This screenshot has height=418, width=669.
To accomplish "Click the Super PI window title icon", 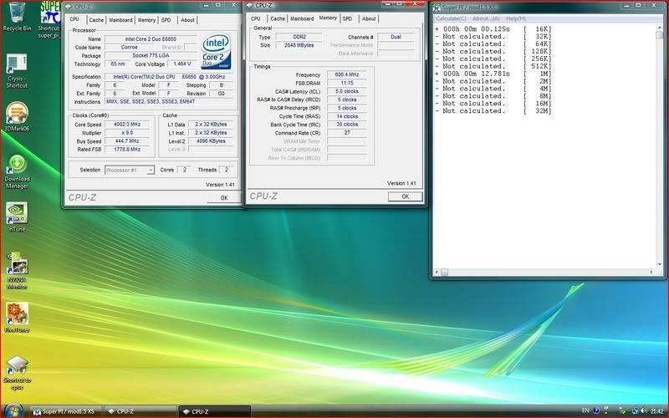I will (x=437, y=8).
